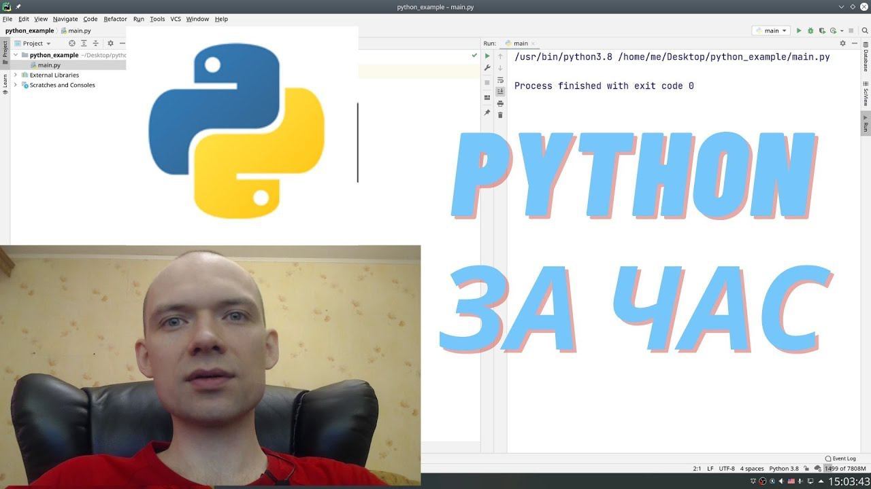
Task: Click restore layout icon in Run panel
Action: click(x=487, y=97)
